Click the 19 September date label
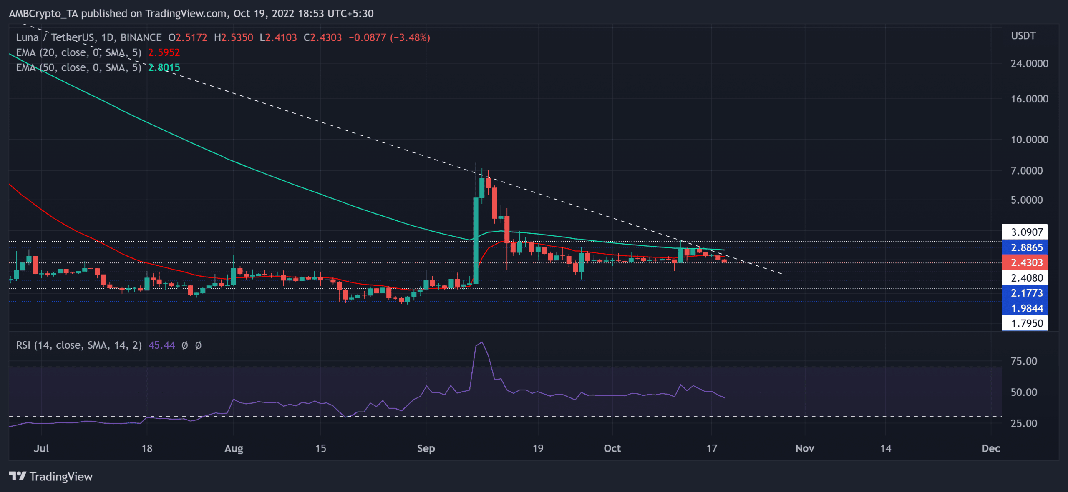Image resolution: width=1068 pixels, height=492 pixels. click(538, 449)
